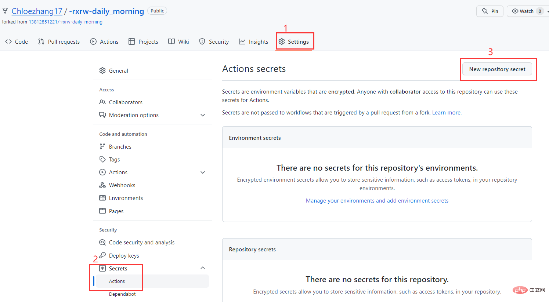Click the Environments icon in sidebar
The height and width of the screenshot is (302, 549).
(102, 198)
